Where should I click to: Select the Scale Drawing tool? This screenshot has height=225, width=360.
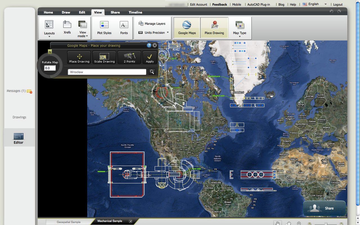point(104,58)
